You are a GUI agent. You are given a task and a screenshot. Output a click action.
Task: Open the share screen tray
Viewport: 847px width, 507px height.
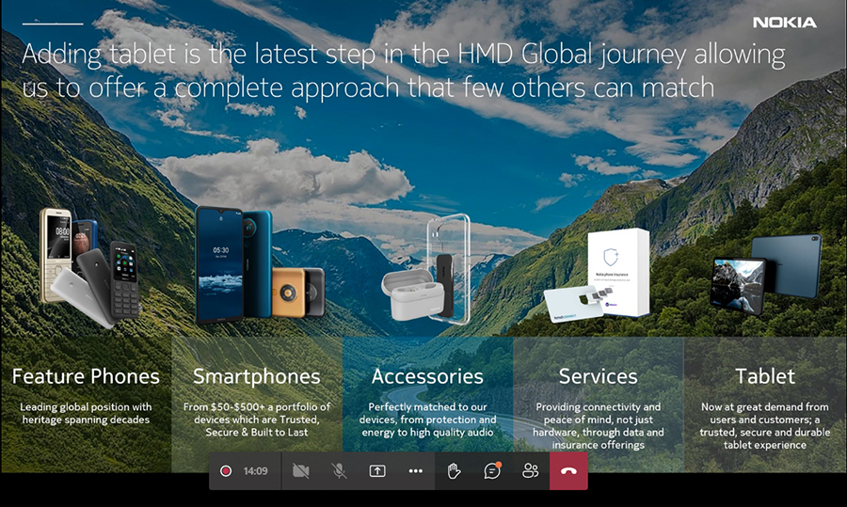377,471
